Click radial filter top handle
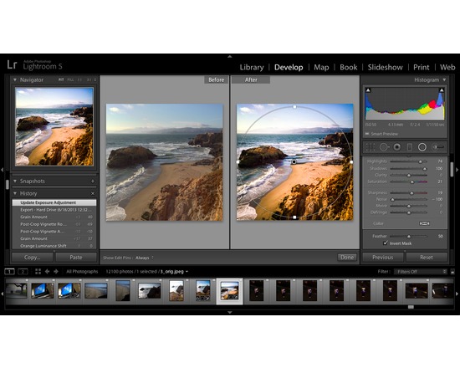Image resolution: width=460 pixels, height=368 pixels. point(294,107)
